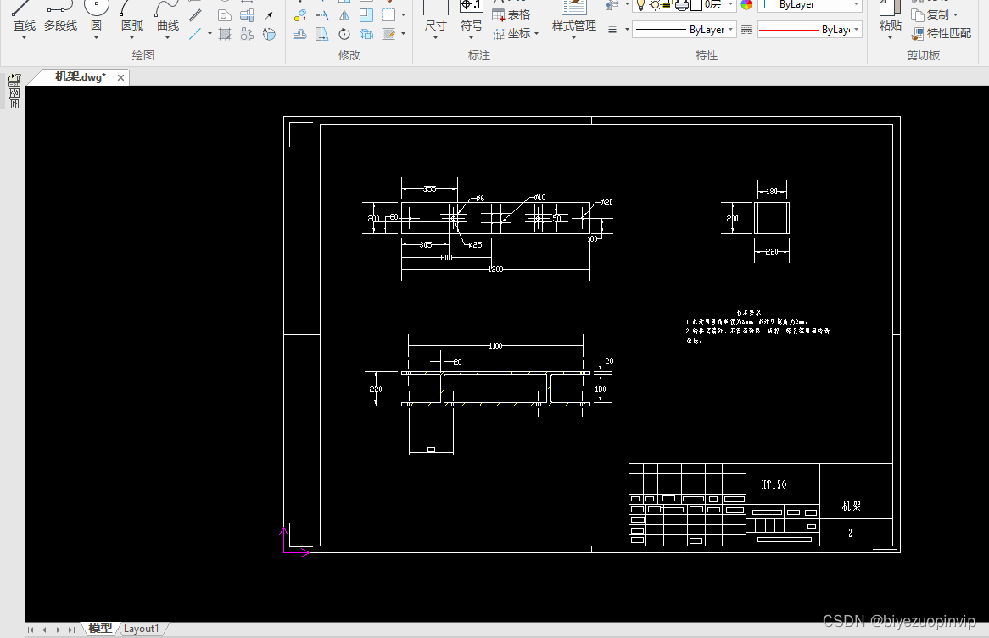Click the hatch edit pencil icon

[x=388, y=34]
